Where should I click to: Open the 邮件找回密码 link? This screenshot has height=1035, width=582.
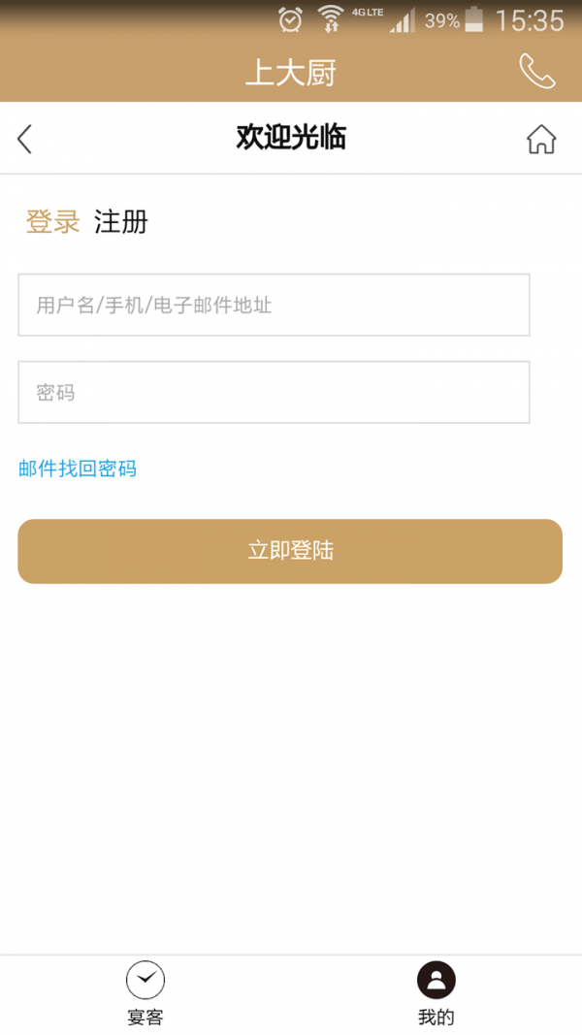[78, 469]
